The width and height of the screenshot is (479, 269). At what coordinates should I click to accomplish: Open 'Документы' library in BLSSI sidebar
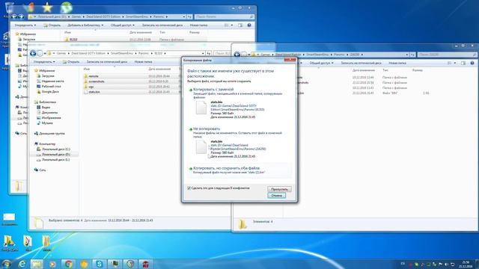[49, 113]
